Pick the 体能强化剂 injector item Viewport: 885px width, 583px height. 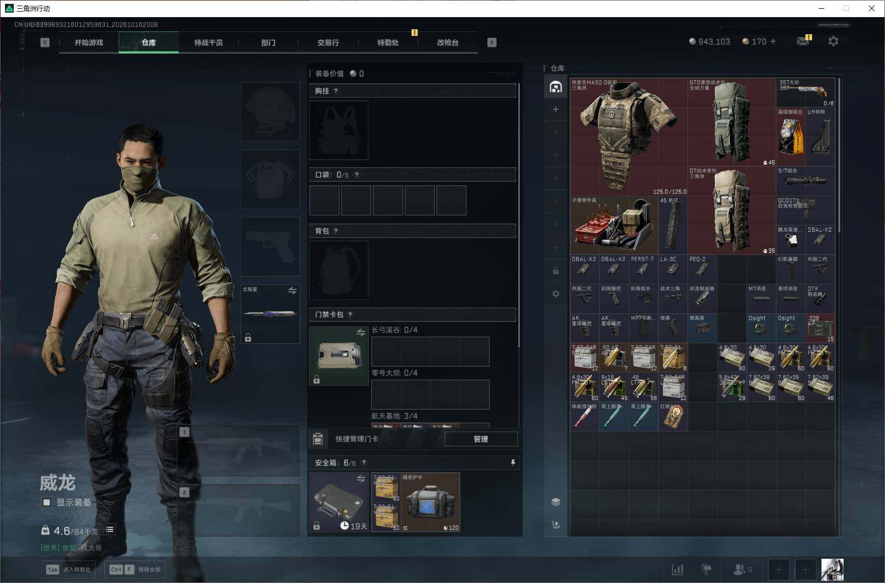coord(584,416)
